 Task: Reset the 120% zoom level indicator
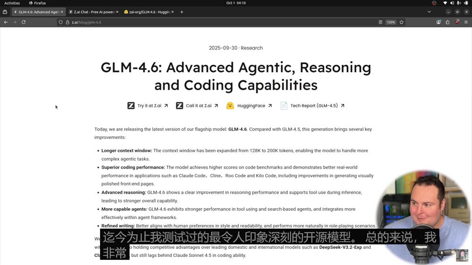click(x=391, y=22)
